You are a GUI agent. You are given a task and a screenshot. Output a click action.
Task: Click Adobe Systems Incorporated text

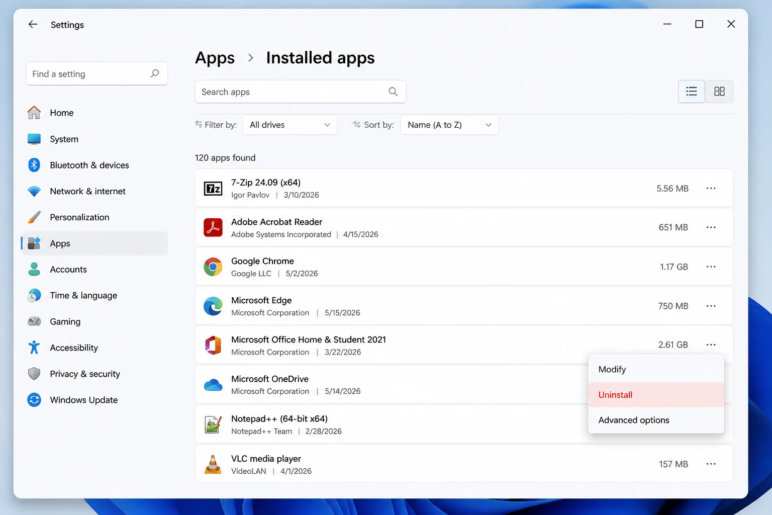click(281, 234)
